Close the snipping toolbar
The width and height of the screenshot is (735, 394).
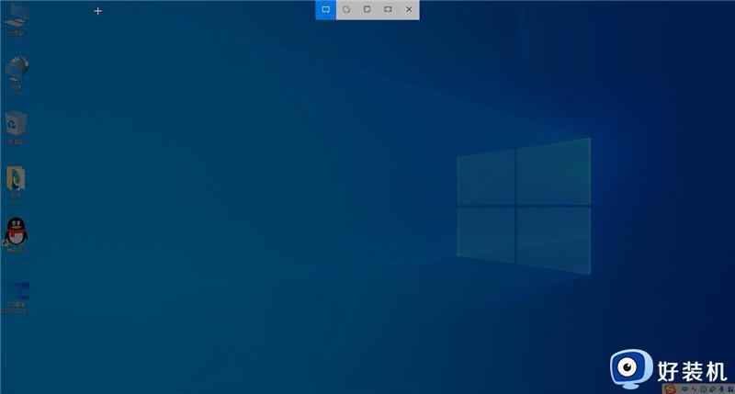point(409,9)
